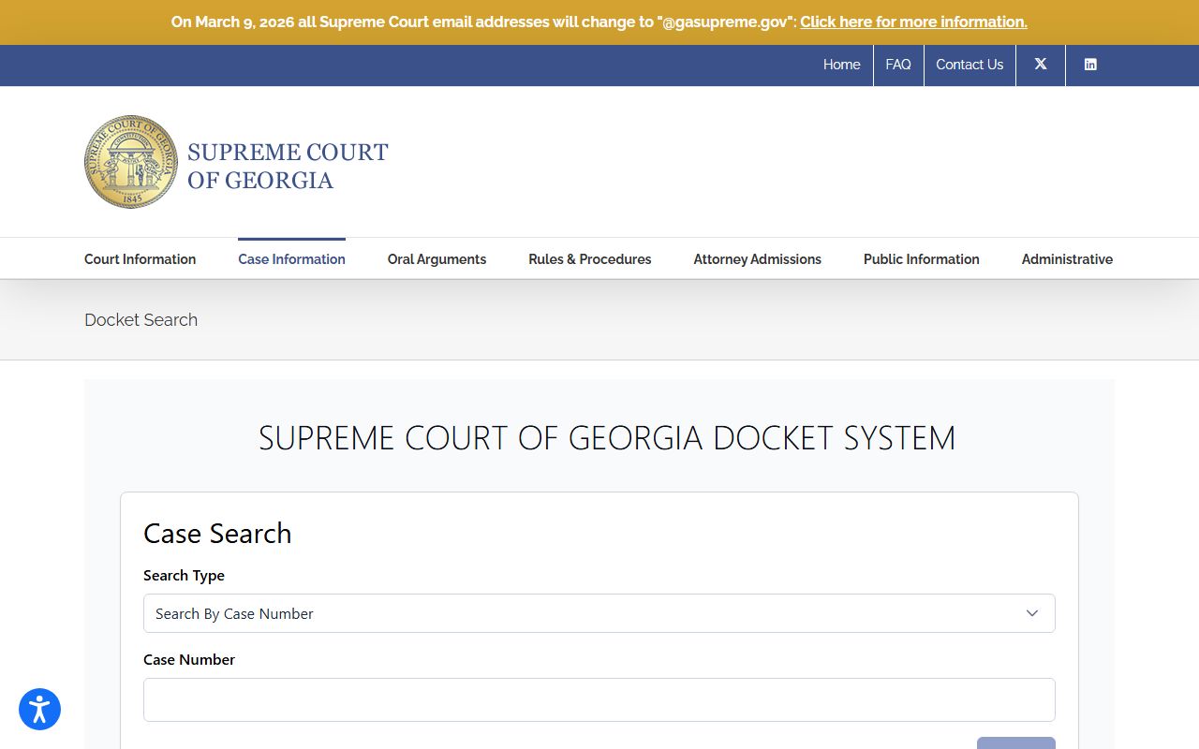
Task: Click the Case Number label
Action: [189, 659]
